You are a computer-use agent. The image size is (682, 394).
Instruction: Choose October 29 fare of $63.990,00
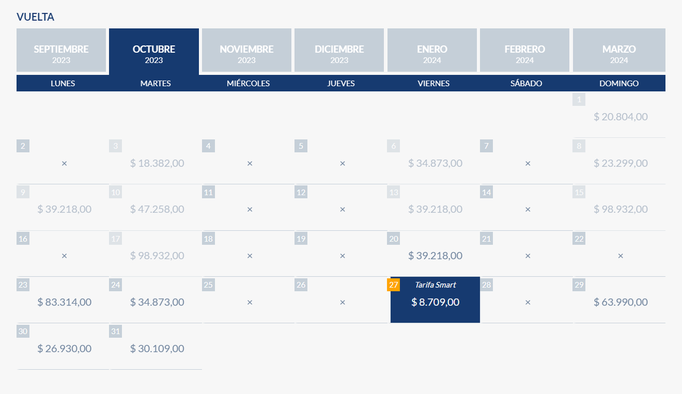621,301
